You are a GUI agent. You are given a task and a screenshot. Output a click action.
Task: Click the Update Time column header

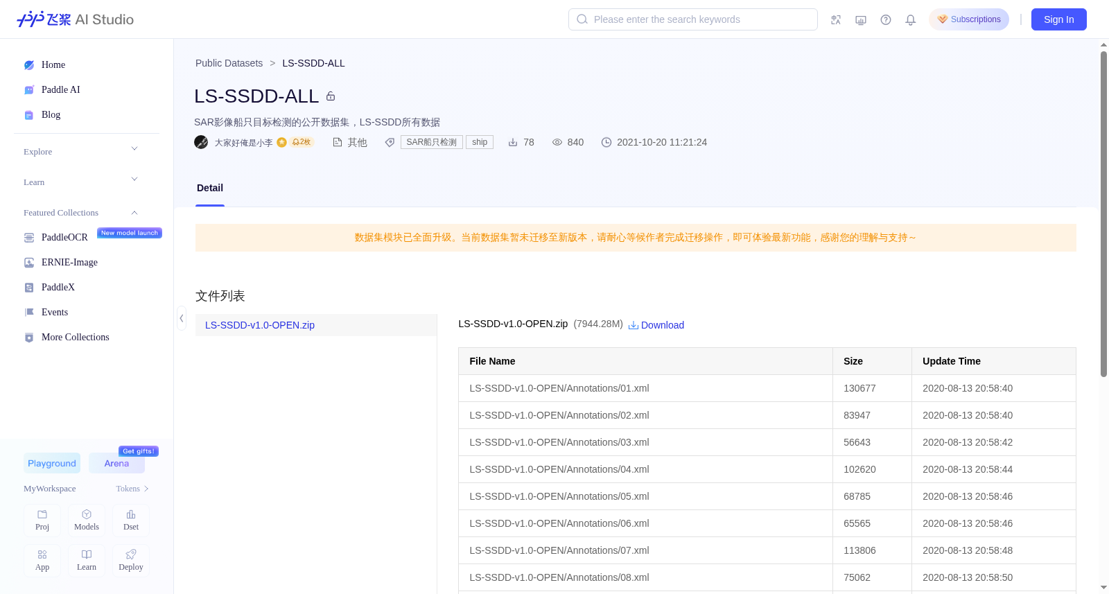tap(994, 361)
